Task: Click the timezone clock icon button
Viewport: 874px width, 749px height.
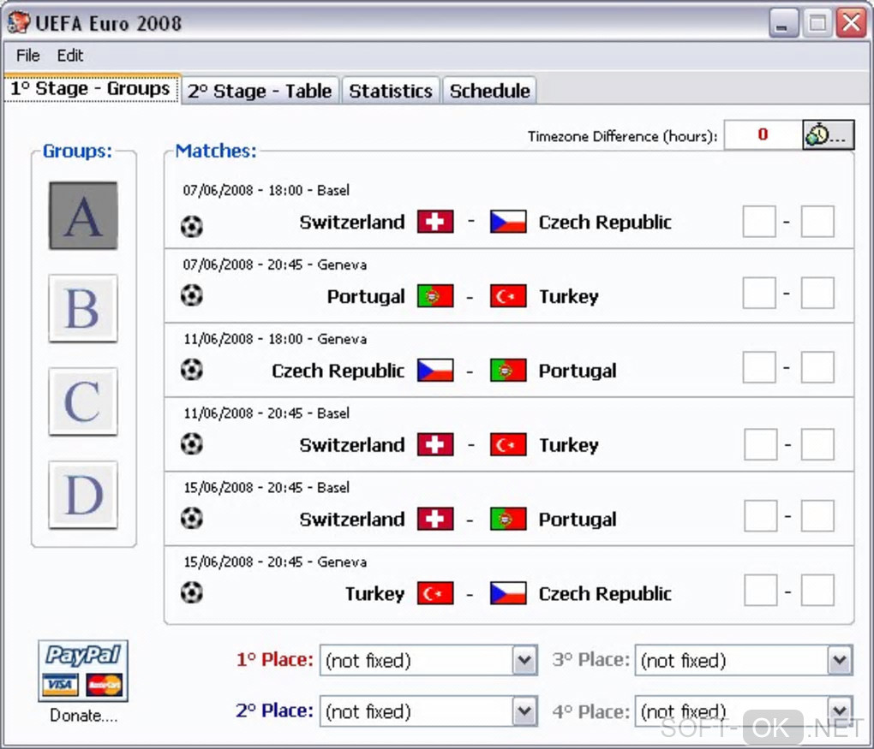Action: coord(828,134)
